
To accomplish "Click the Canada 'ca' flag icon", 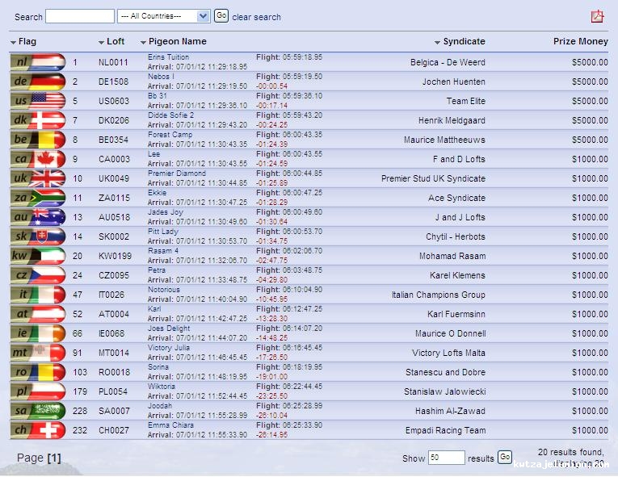I will pos(38,159).
